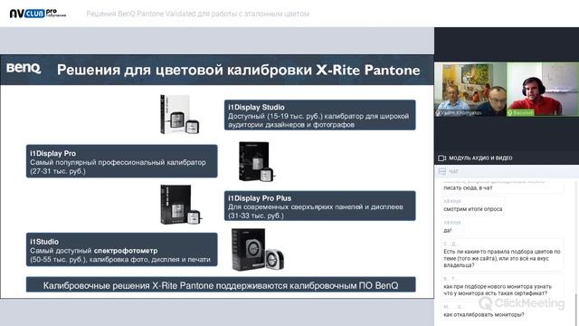Select the left video feed with two men

click(470, 89)
